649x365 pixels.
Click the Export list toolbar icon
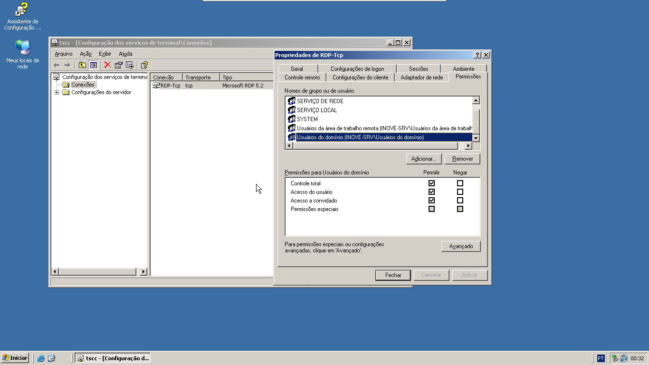[129, 65]
